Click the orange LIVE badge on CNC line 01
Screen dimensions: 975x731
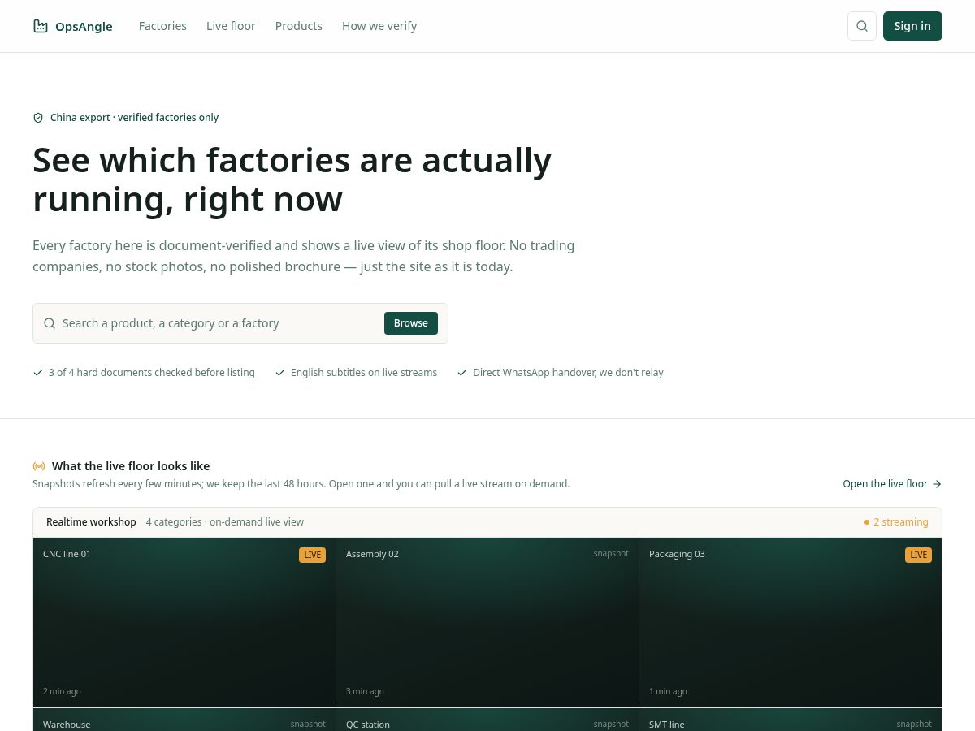(312, 555)
